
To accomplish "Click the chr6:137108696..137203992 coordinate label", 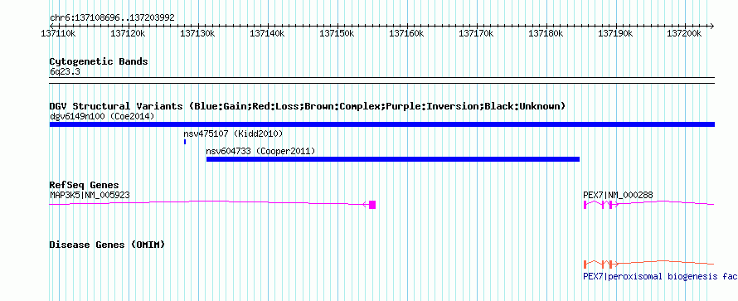I will tap(112, 18).
